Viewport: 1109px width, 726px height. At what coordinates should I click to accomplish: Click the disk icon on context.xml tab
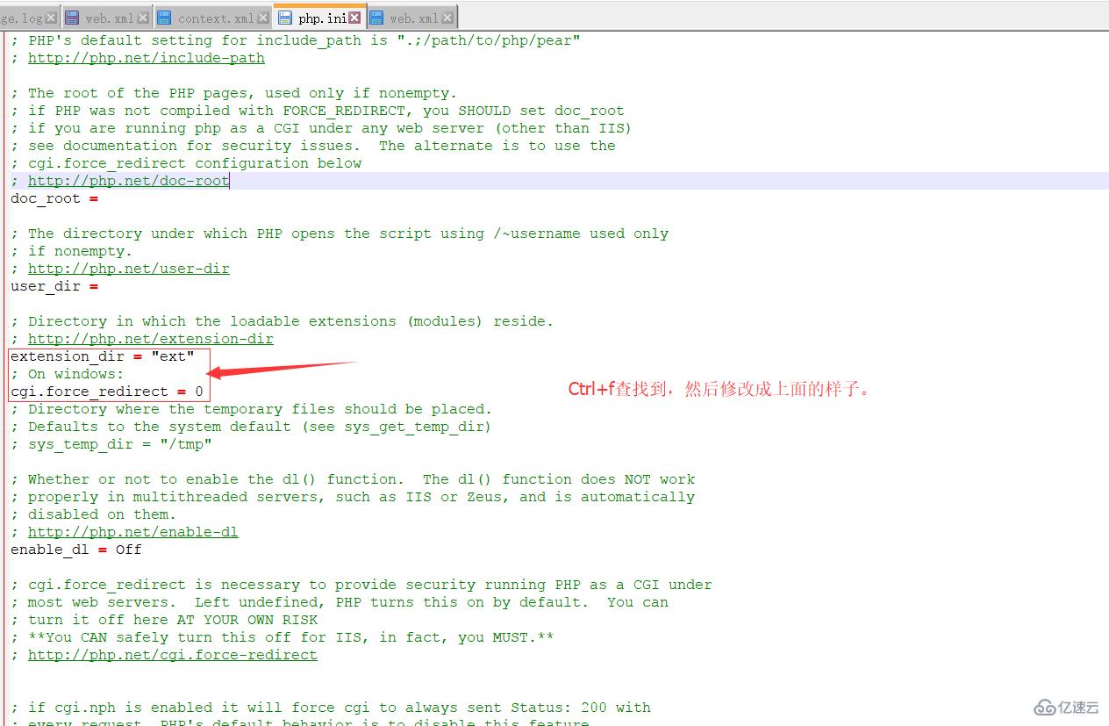point(164,18)
